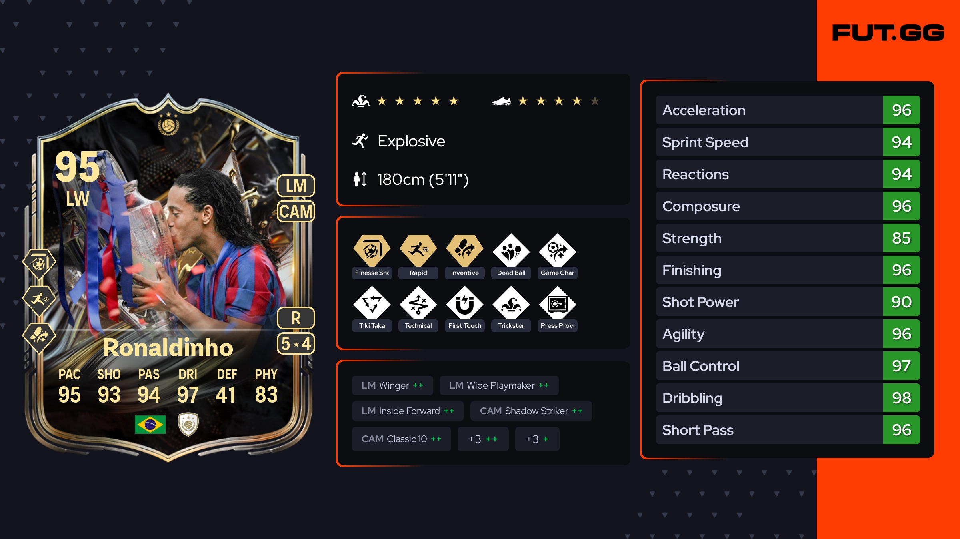Expand the +3 + additional roles tag

[537, 439]
